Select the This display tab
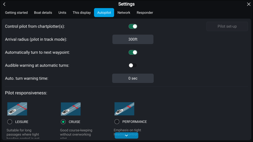This screenshot has height=142, width=253. click(x=82, y=13)
